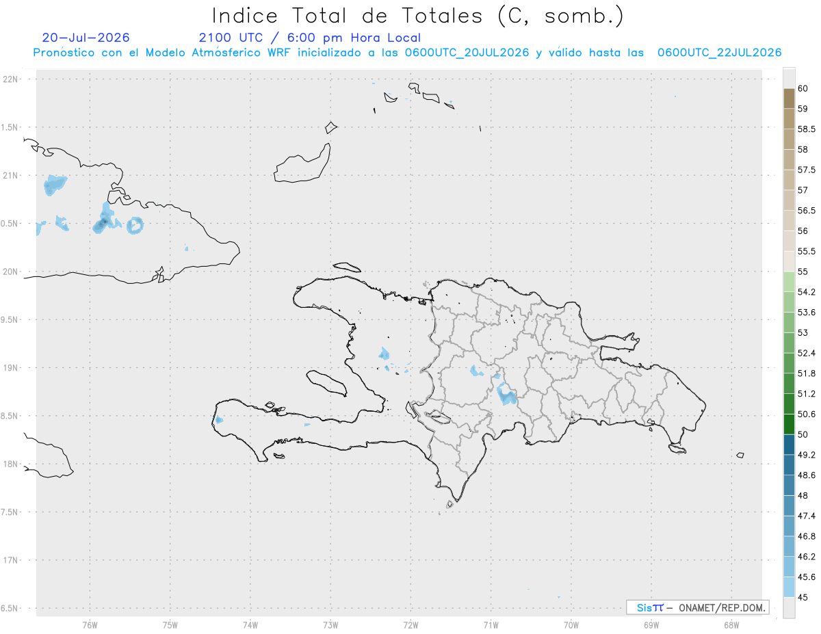Pick the lightest blue legend swatch above 45
This screenshot has width=821, height=634.
(789, 587)
